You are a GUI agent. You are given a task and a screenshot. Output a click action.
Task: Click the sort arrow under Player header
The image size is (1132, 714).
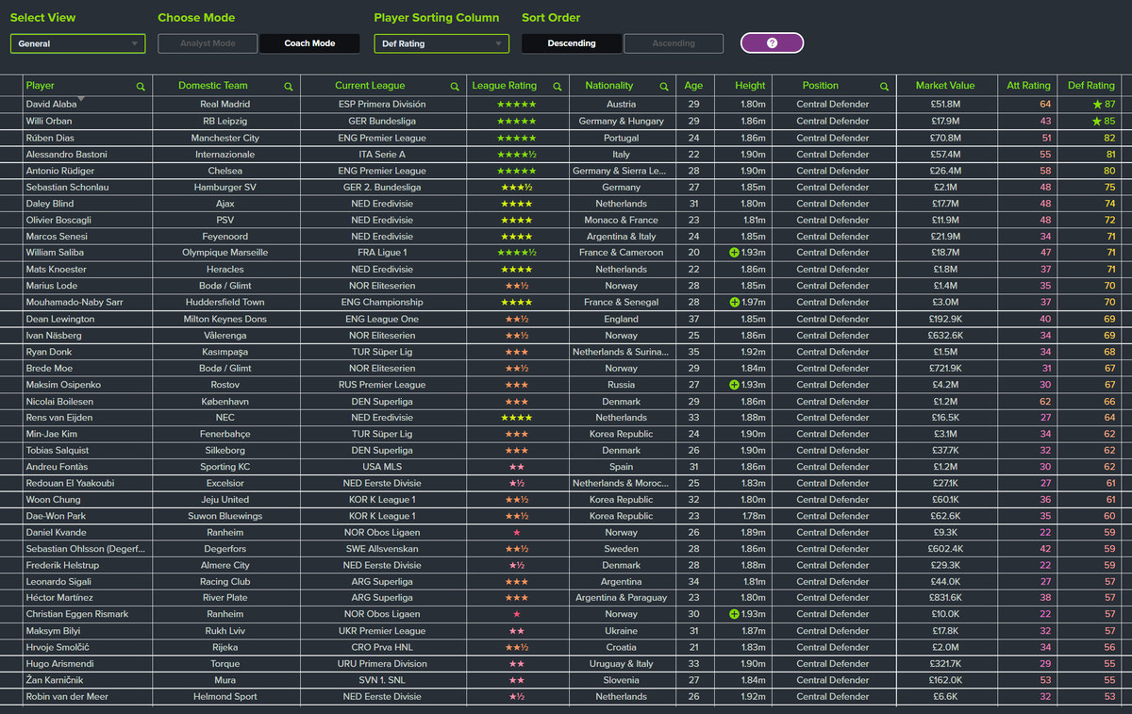[81, 98]
